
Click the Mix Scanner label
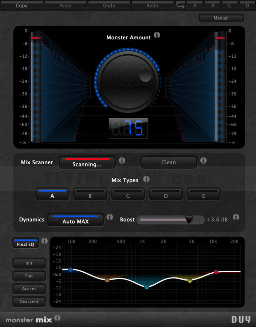37,162
